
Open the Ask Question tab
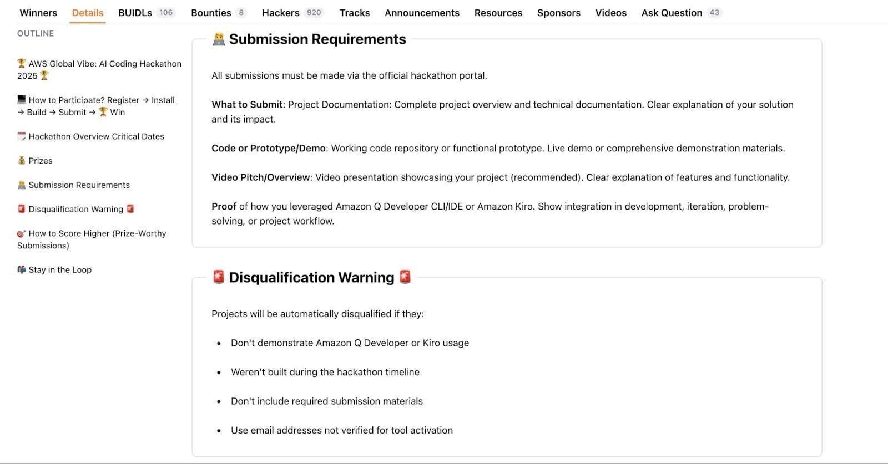[672, 12]
